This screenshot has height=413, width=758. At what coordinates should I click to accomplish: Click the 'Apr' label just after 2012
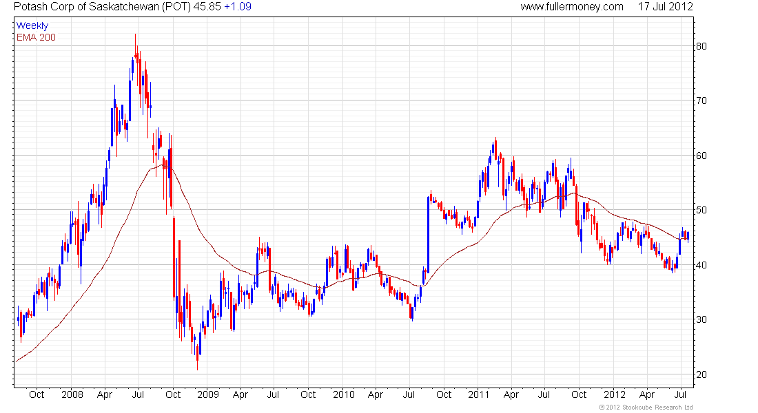click(647, 394)
